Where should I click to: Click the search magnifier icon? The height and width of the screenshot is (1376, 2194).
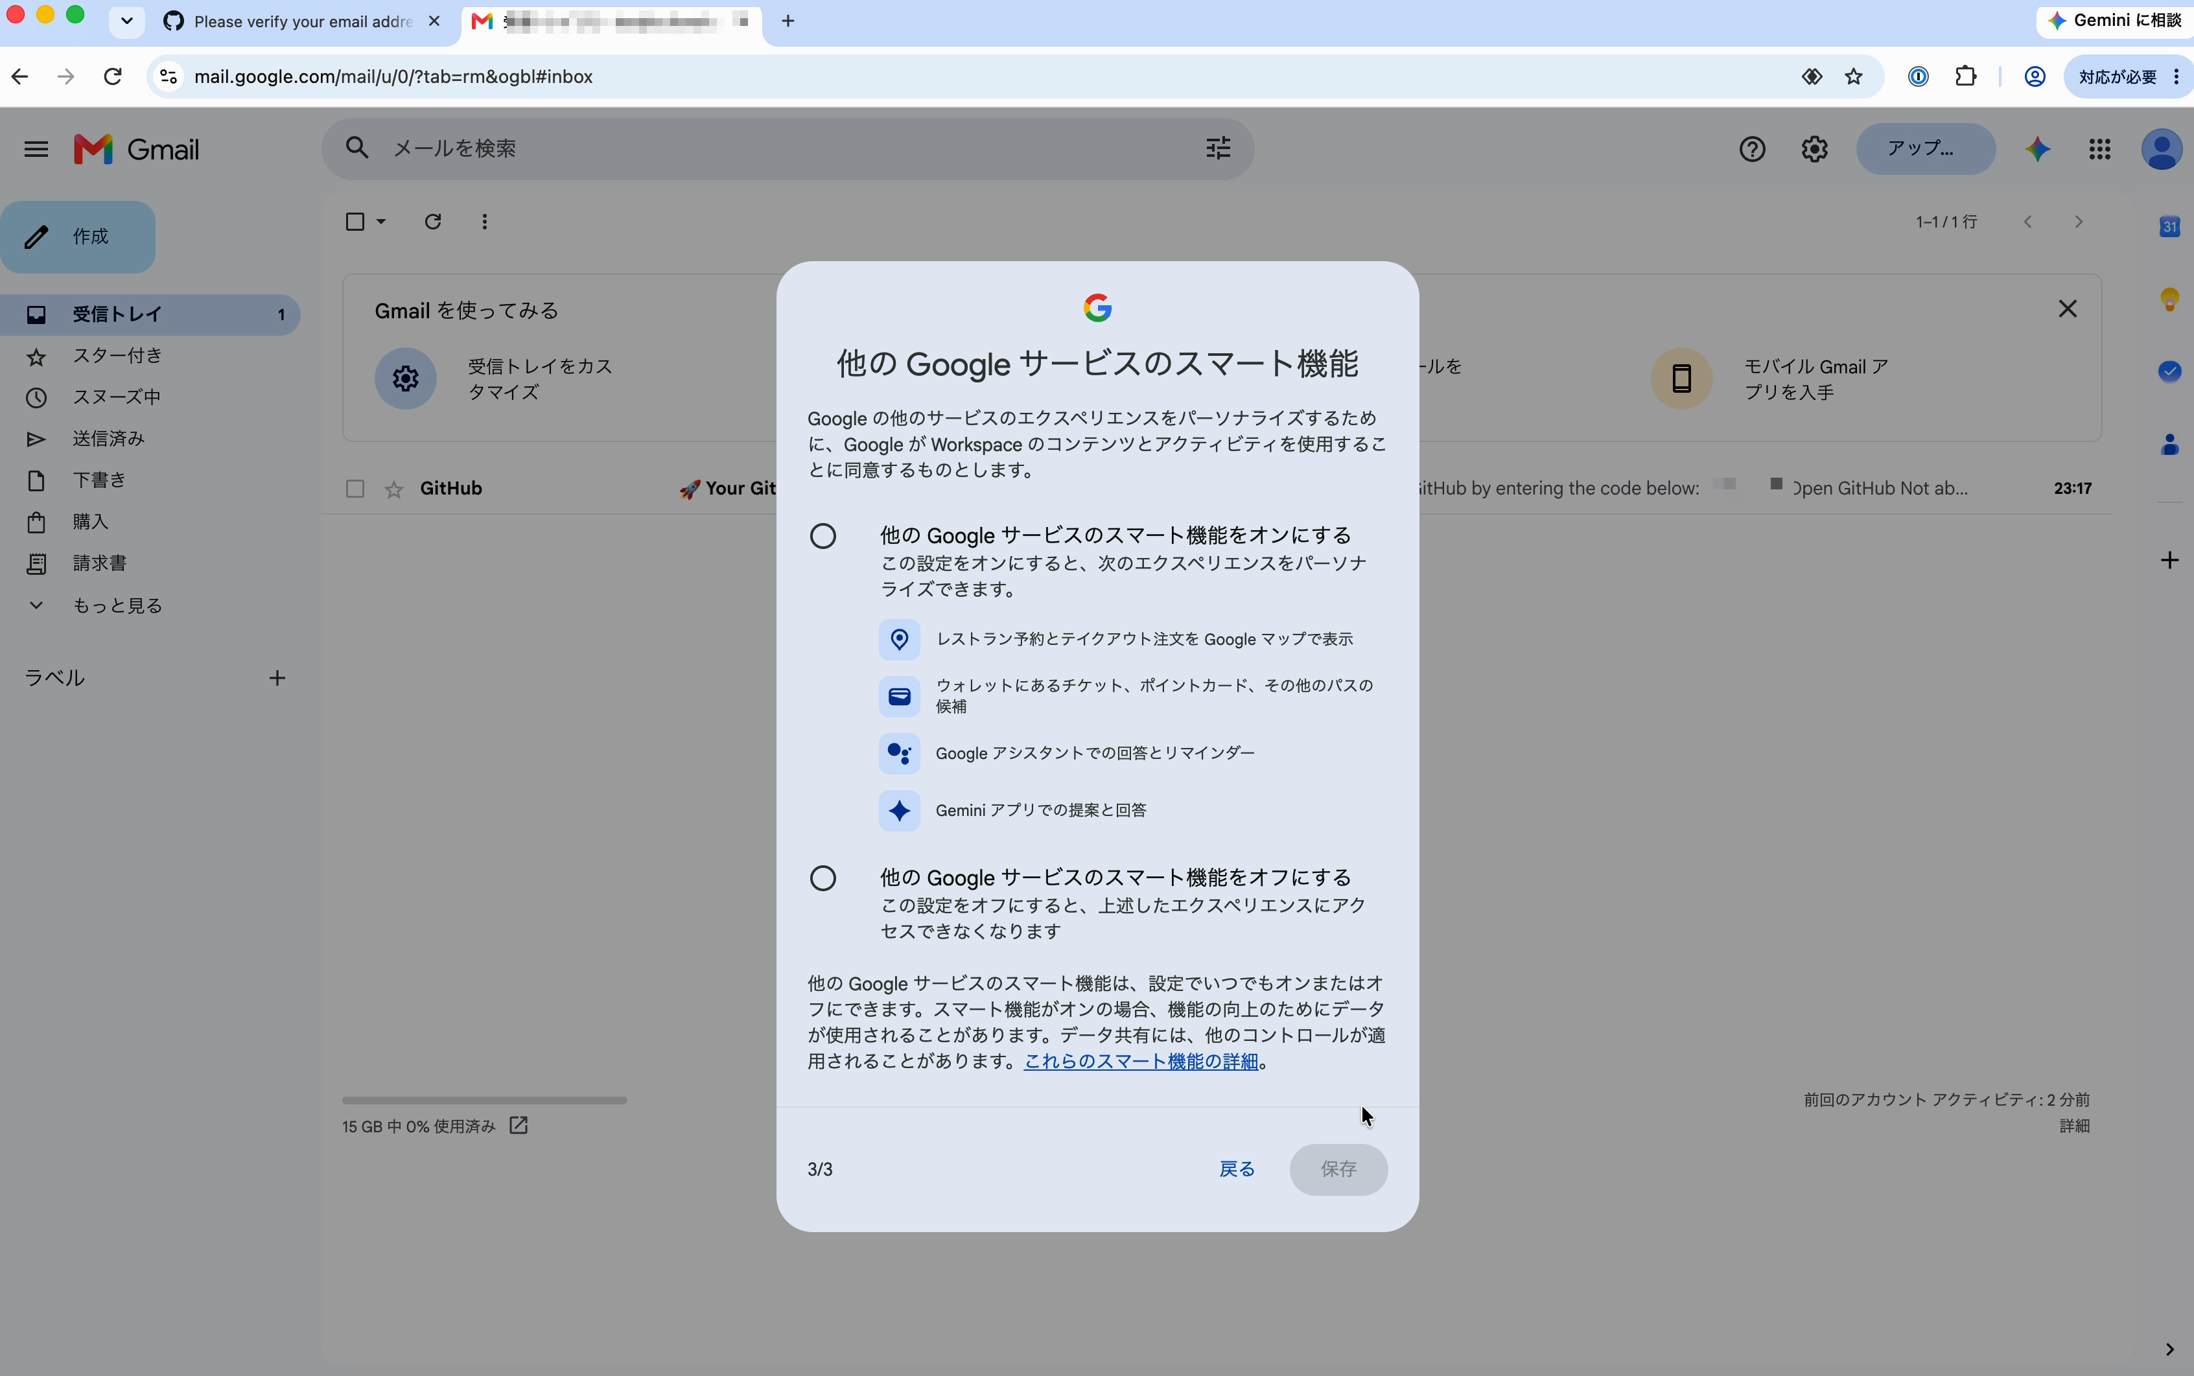pyautogui.click(x=356, y=147)
